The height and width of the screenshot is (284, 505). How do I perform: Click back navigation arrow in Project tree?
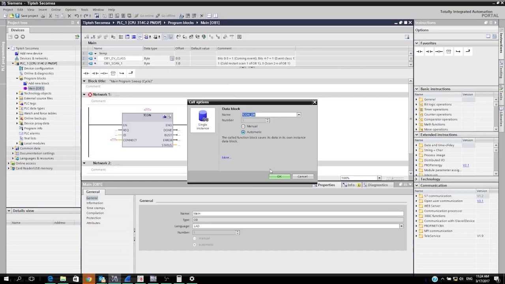(x=16, y=37)
